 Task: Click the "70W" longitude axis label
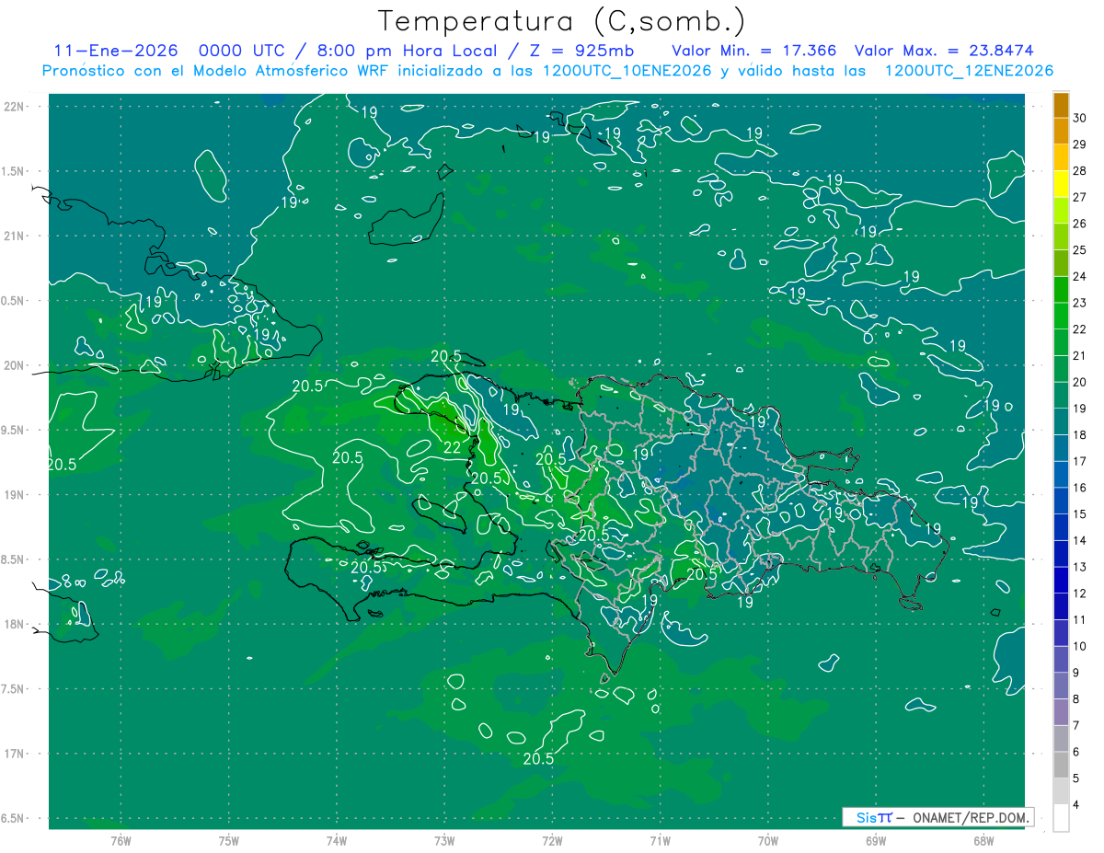pos(768,841)
